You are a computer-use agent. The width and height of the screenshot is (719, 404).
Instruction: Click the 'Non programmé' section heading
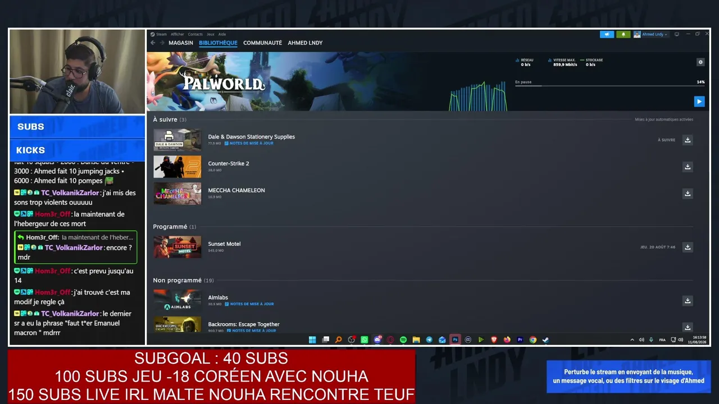coord(177,280)
